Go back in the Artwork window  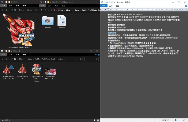[x=2, y=59]
